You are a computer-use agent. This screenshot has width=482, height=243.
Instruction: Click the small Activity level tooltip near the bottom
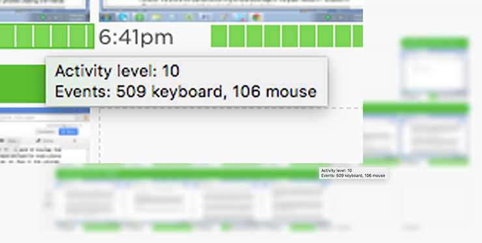[x=353, y=173]
